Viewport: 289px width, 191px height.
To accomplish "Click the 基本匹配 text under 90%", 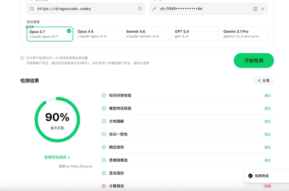I will point(57,128).
